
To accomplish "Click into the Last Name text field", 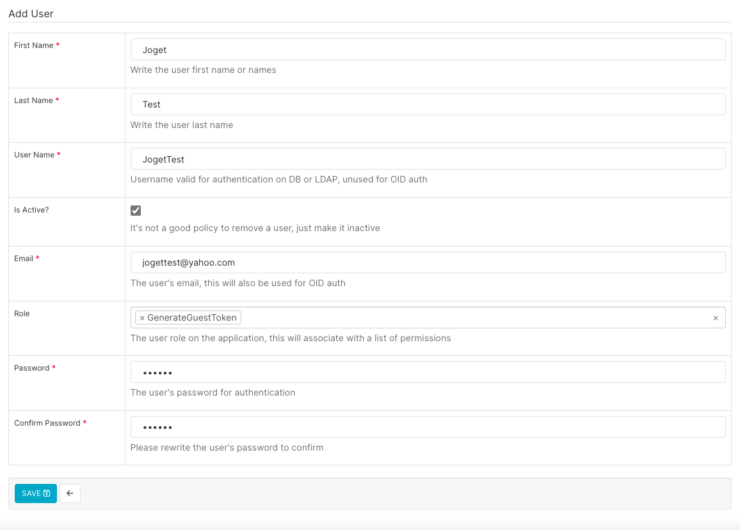I will tap(428, 104).
